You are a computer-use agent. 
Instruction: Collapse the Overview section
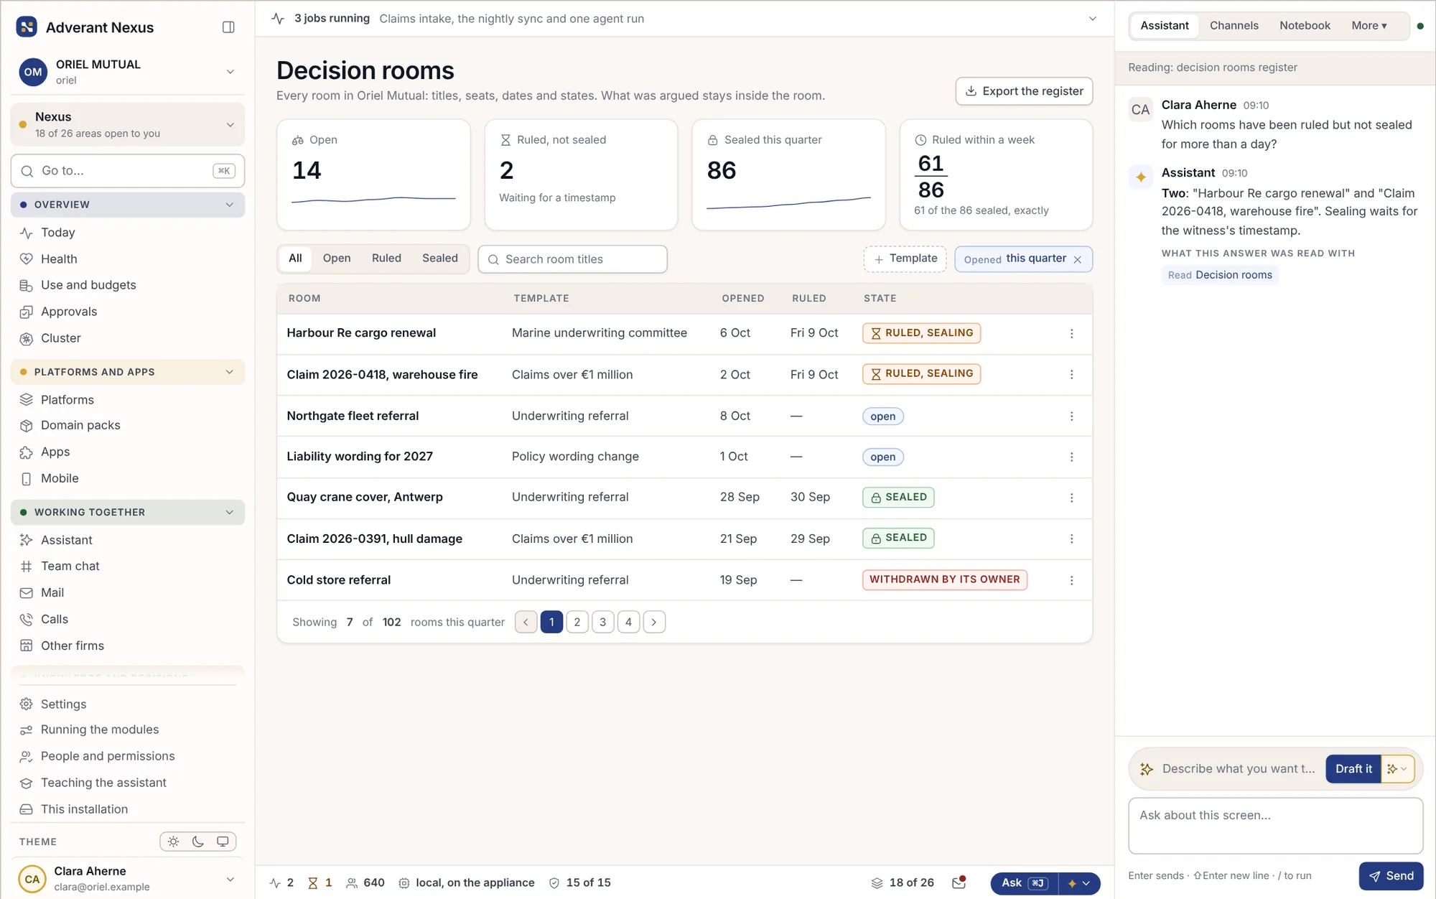[x=128, y=205]
